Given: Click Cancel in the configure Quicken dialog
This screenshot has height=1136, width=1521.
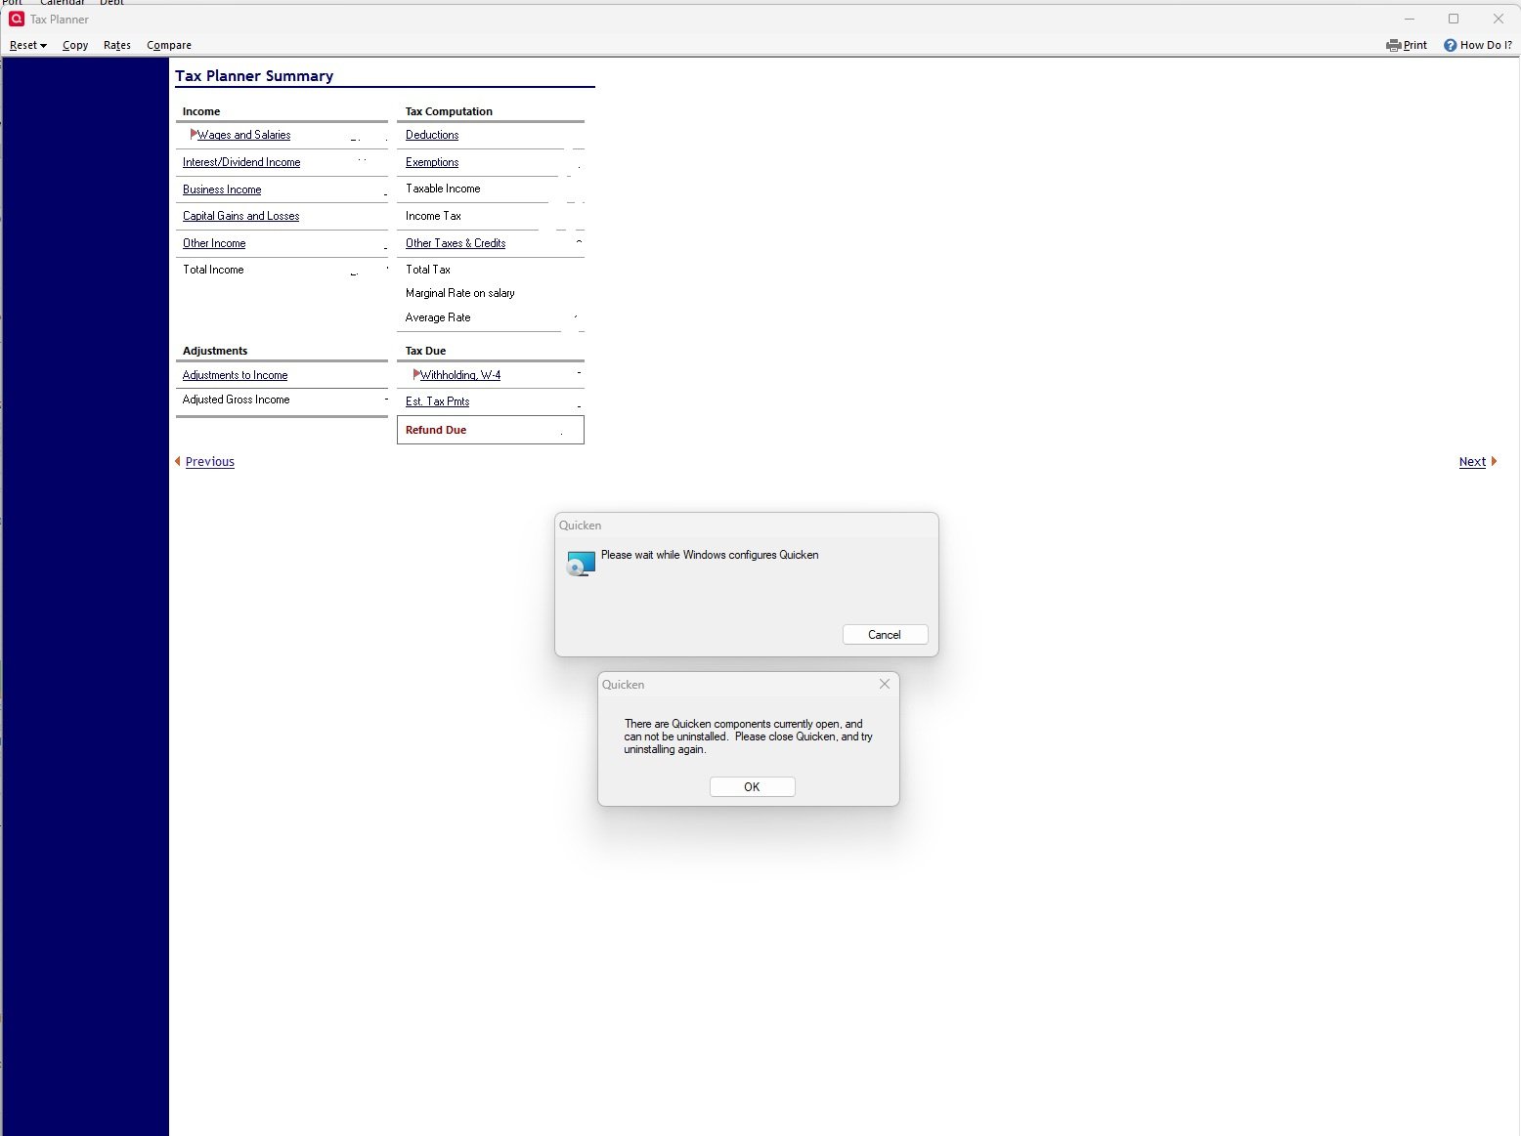Looking at the screenshot, I should pos(885,635).
